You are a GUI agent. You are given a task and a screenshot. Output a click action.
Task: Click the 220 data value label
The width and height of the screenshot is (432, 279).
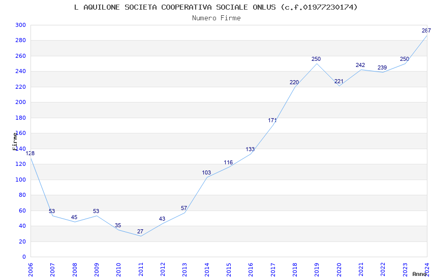[294, 82]
